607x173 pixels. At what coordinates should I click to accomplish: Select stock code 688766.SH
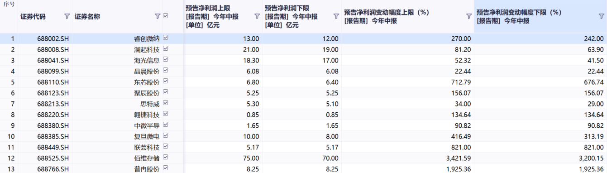tap(53, 169)
